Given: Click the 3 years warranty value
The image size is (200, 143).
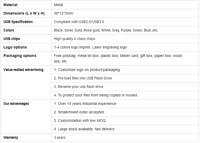Looking at the screenshot, I should tap(60, 137).
